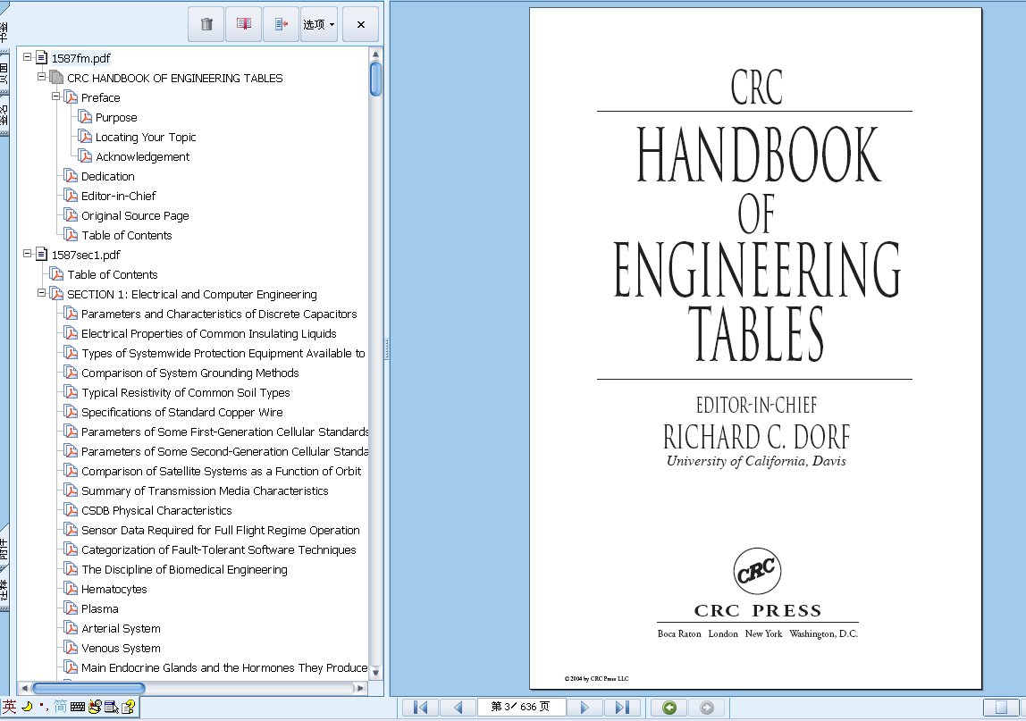Image resolution: width=1026 pixels, height=721 pixels.
Task: Open the Acknowledgement bookmark
Action: [x=142, y=157]
